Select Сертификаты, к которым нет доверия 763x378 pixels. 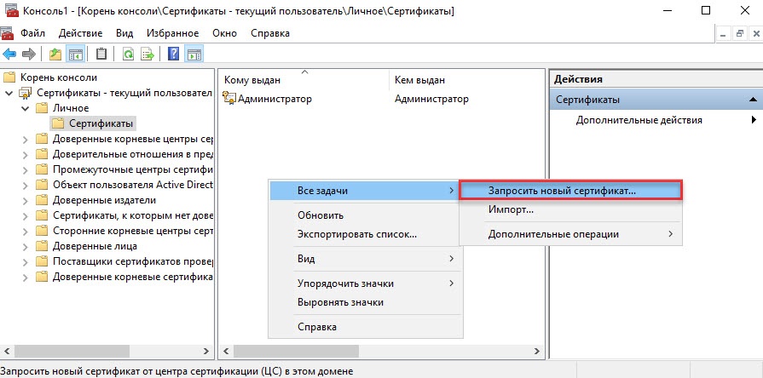(133, 215)
